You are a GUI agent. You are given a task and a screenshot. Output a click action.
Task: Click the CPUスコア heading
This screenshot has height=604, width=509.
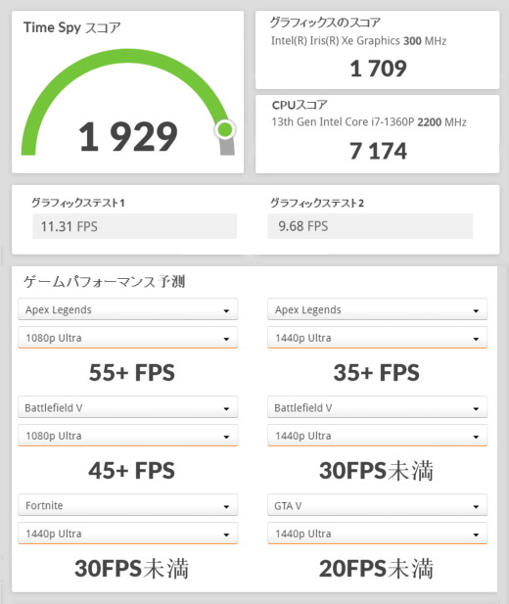point(300,105)
